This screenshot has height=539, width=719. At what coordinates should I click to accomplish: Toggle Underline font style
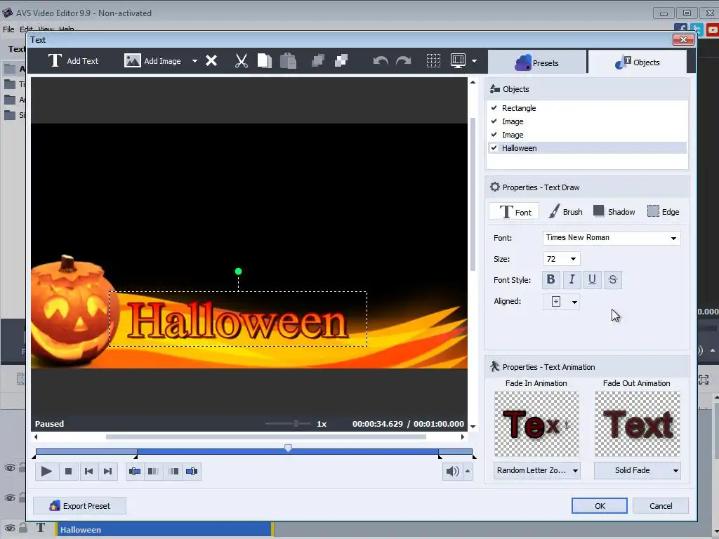(x=592, y=279)
